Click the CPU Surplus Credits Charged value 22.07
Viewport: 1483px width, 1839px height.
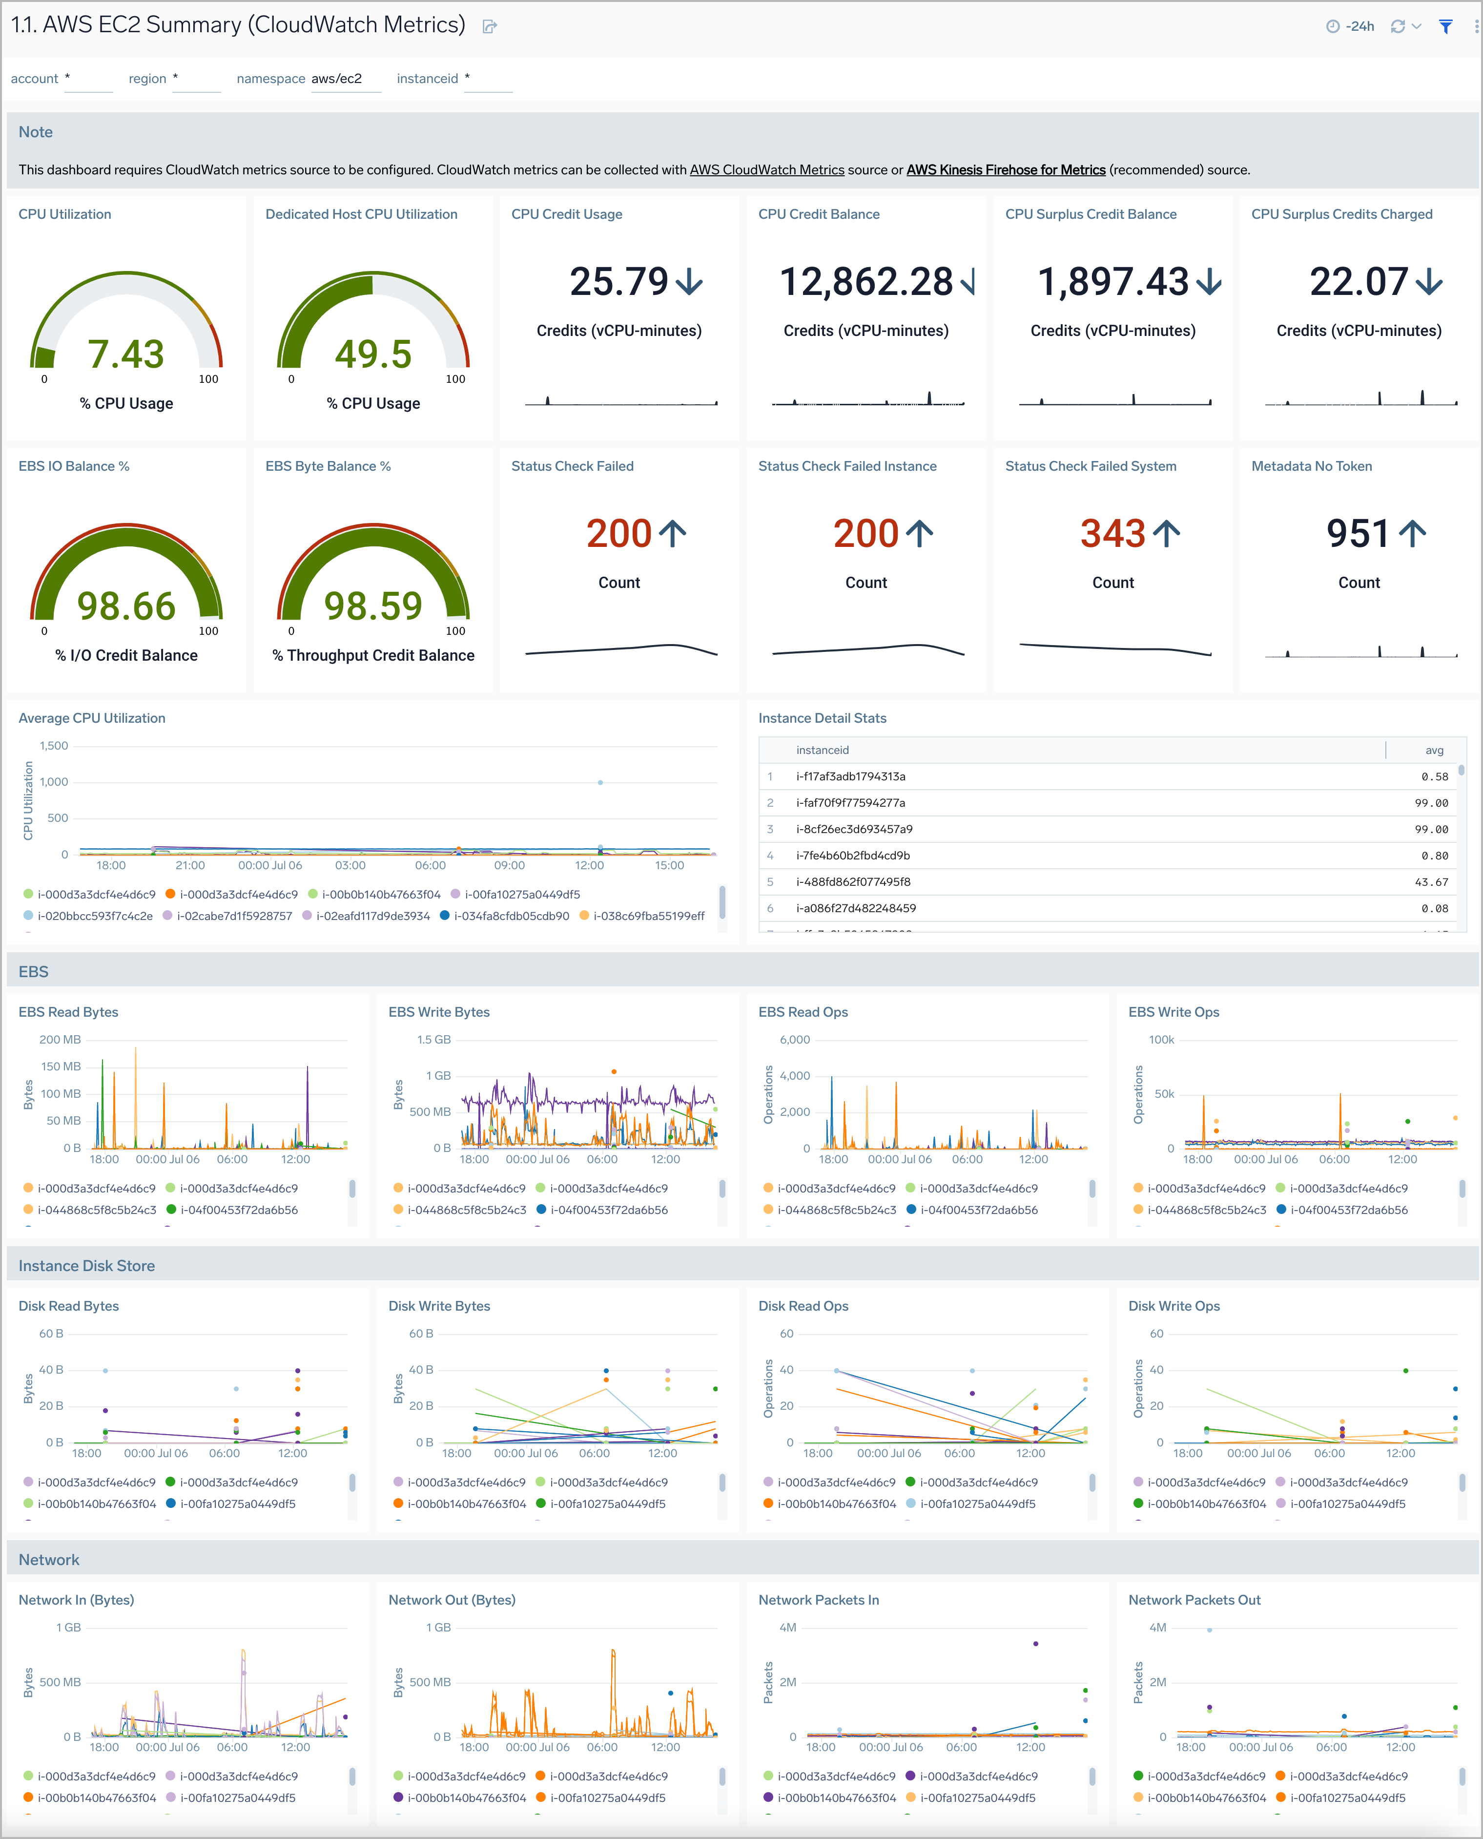tap(1358, 281)
